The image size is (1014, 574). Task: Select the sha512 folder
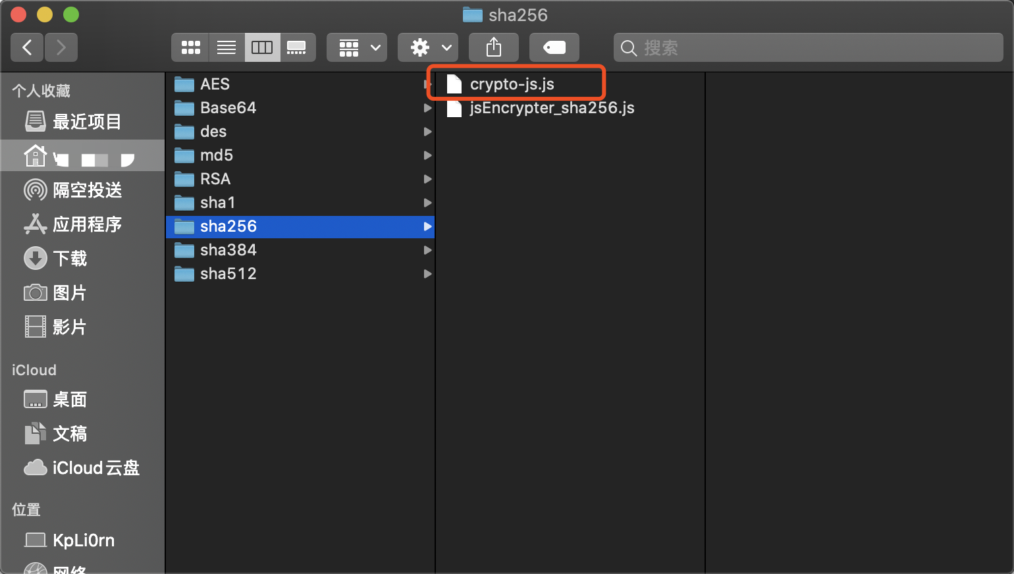pyautogui.click(x=300, y=274)
